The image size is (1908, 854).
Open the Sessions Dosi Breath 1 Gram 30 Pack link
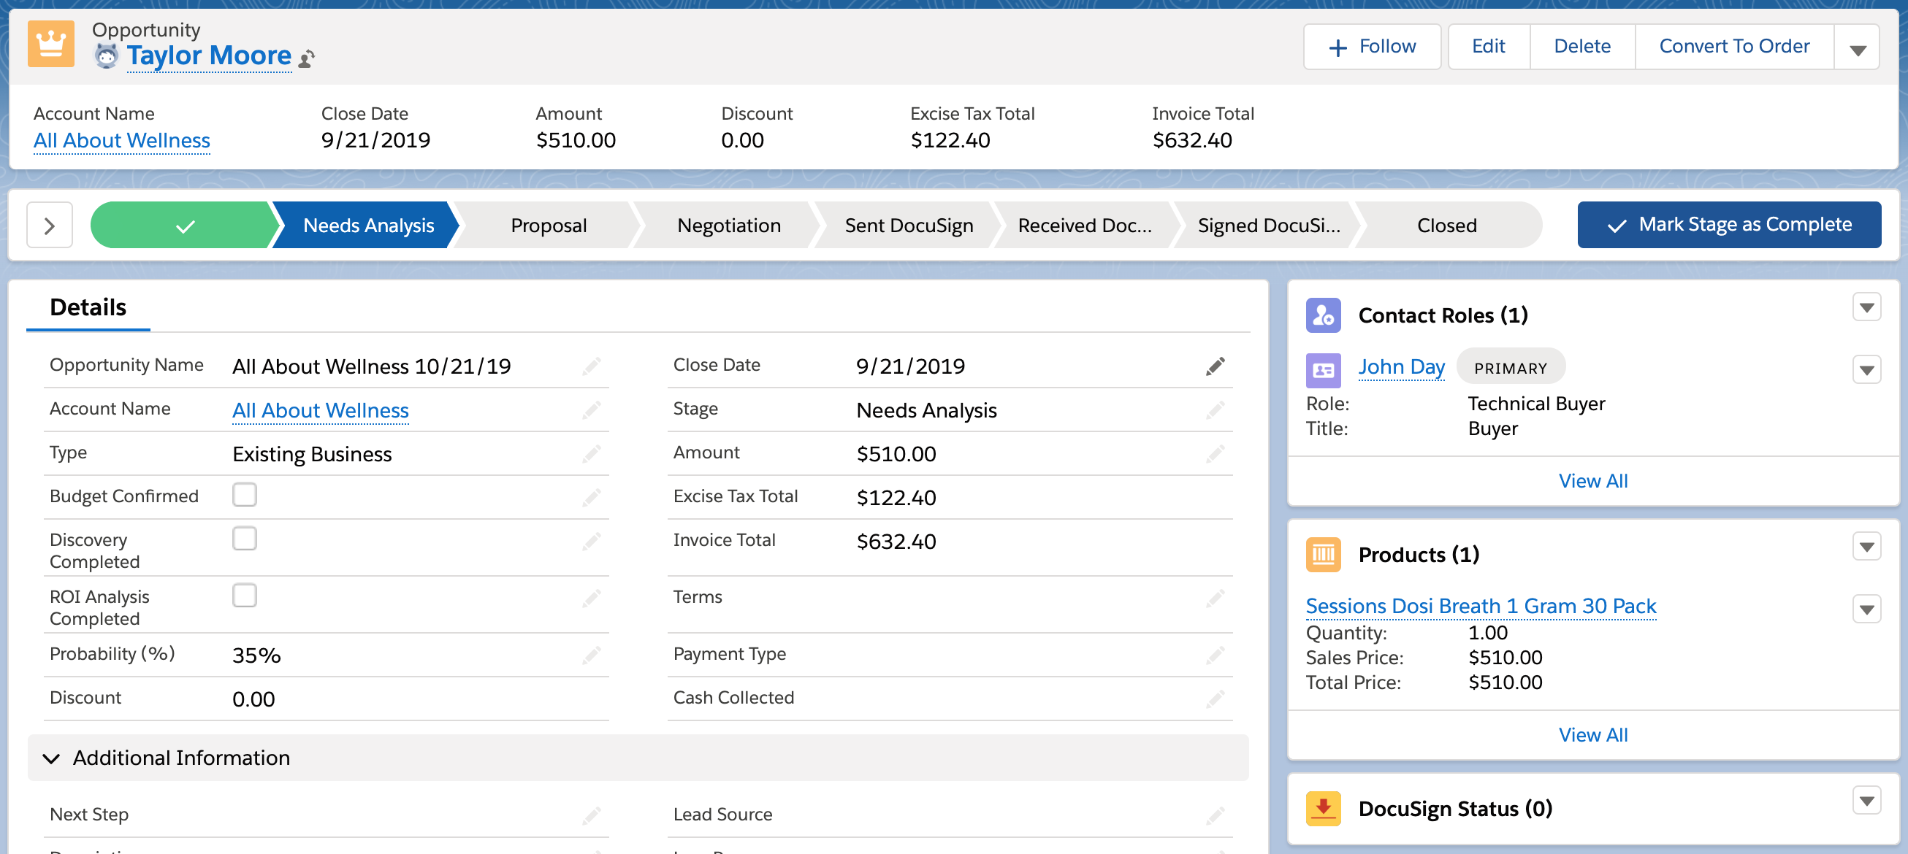pyautogui.click(x=1480, y=605)
